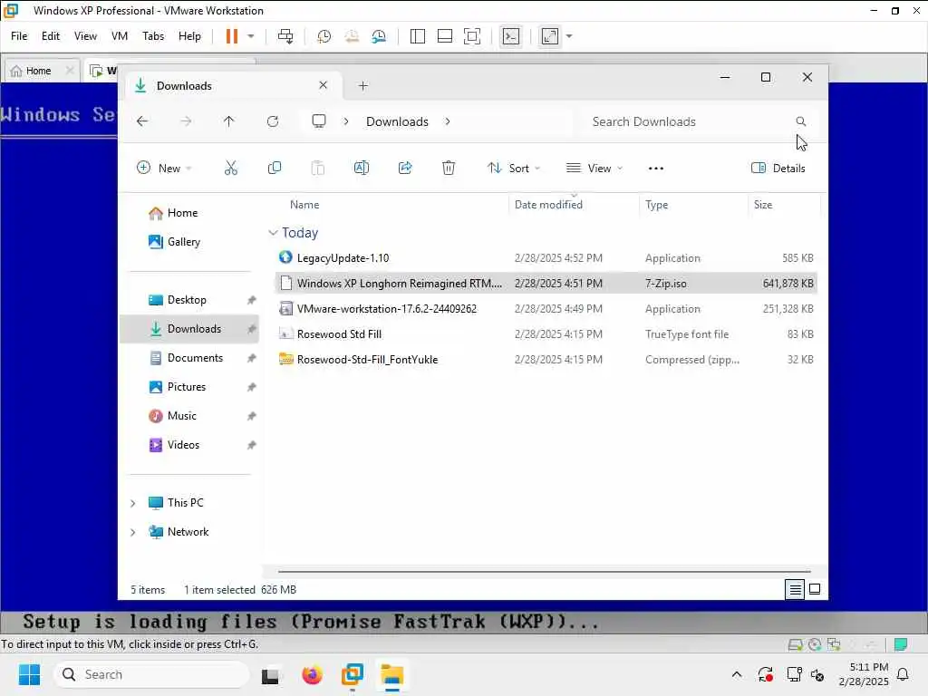Image resolution: width=928 pixels, height=696 pixels.
Task: Click the VMware pause VM button
Action: [x=232, y=36]
